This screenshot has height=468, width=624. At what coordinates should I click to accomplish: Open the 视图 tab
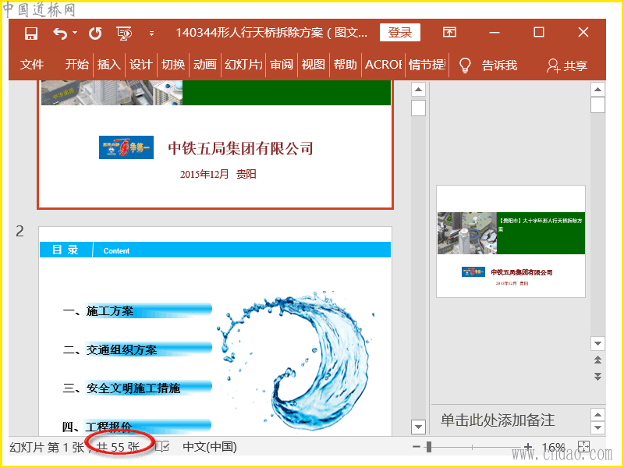coord(314,65)
